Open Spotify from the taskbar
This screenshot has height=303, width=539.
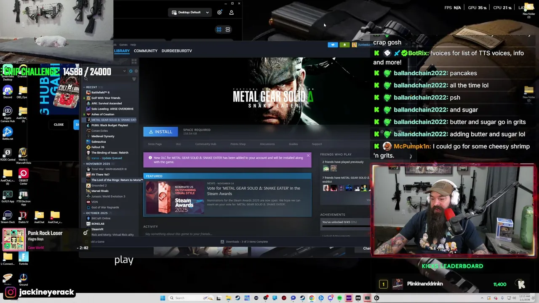(339, 298)
